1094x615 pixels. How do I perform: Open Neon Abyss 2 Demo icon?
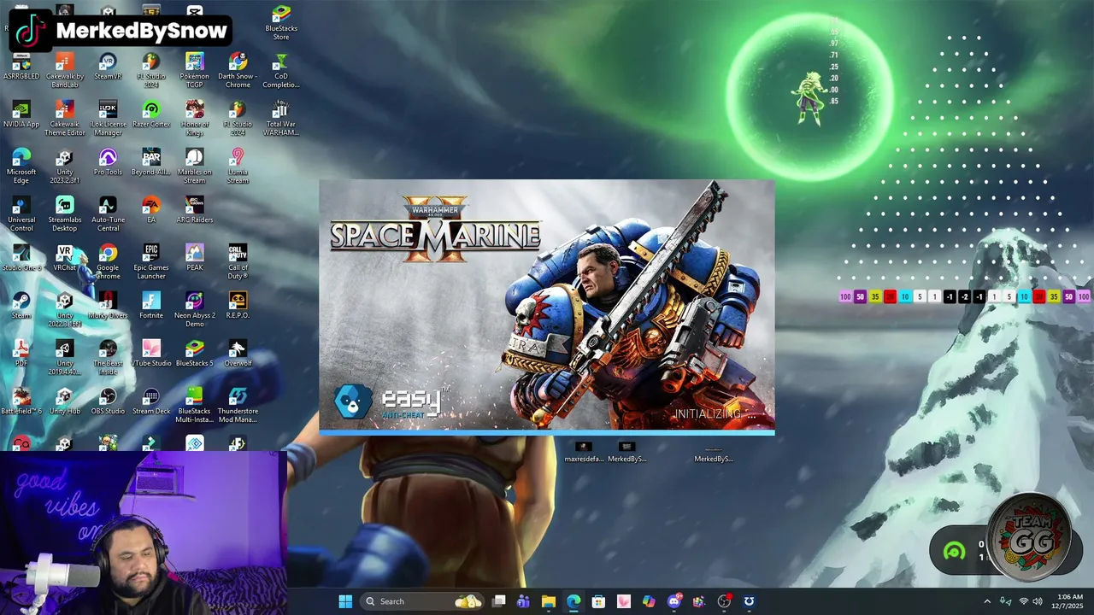point(195,310)
